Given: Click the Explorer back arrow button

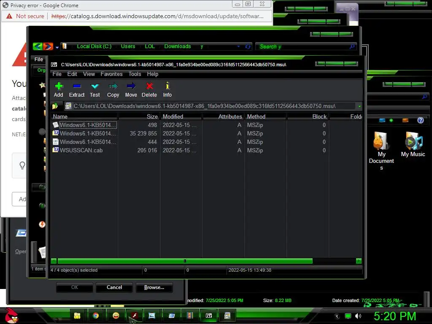Looking at the screenshot, I should [38, 46].
